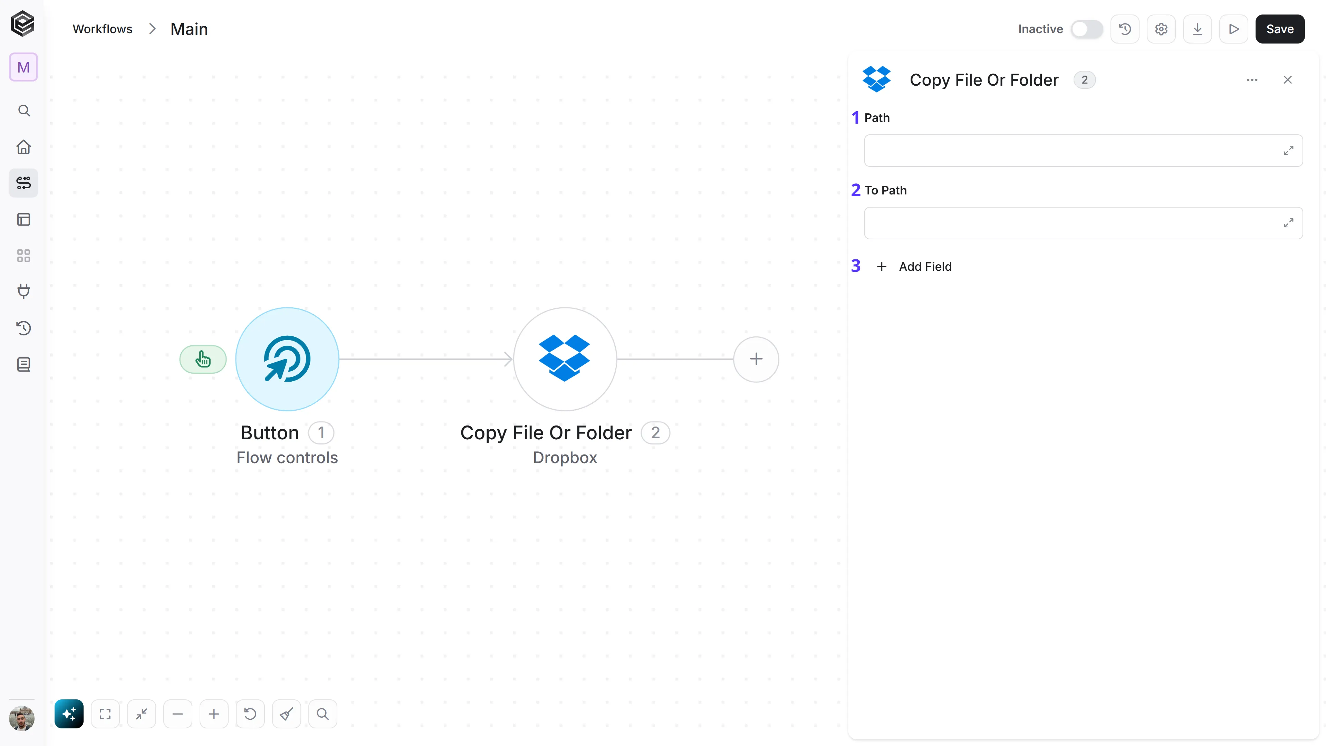Click Add Field
1326x746 pixels.
914,267
